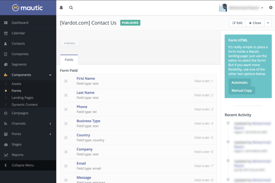Click the Segments pie chart icon
The image size is (275, 183).
coord(6,64)
